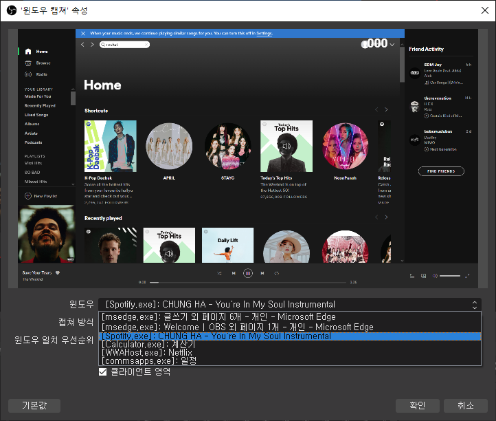This screenshot has width=496, height=421.
Task: Open Liked Songs in library
Action: click(36, 115)
